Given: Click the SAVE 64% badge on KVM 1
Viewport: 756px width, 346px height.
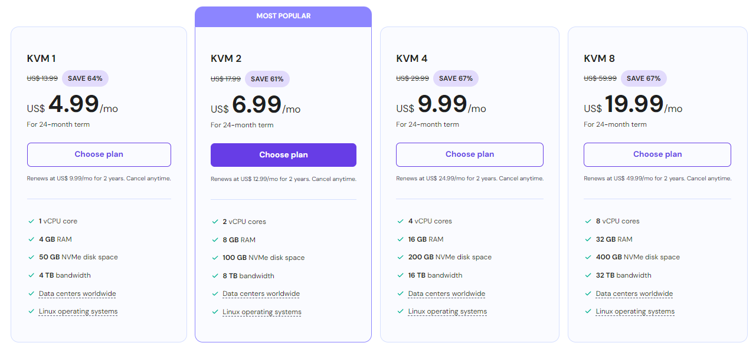Looking at the screenshot, I should click(85, 78).
